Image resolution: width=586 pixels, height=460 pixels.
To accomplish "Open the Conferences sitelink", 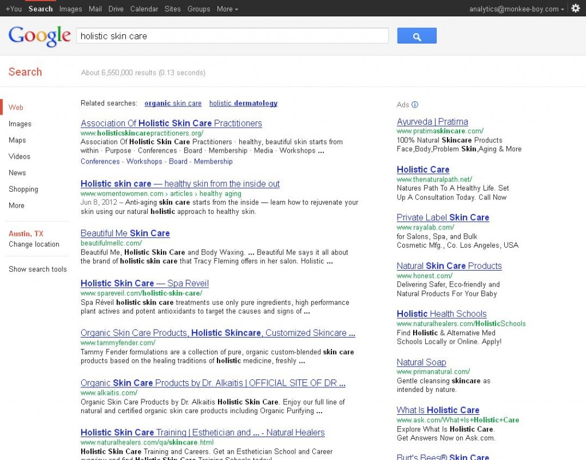I will click(100, 161).
